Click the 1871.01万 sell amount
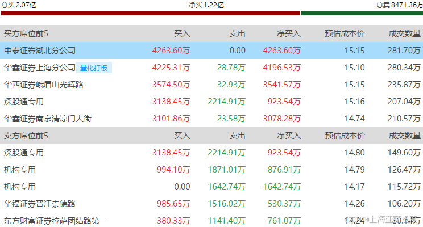423x227 pixels. (x=227, y=170)
